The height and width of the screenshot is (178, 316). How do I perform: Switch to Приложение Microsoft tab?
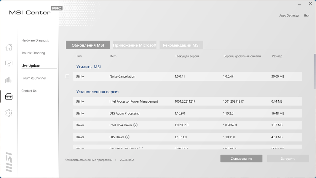(x=134, y=45)
